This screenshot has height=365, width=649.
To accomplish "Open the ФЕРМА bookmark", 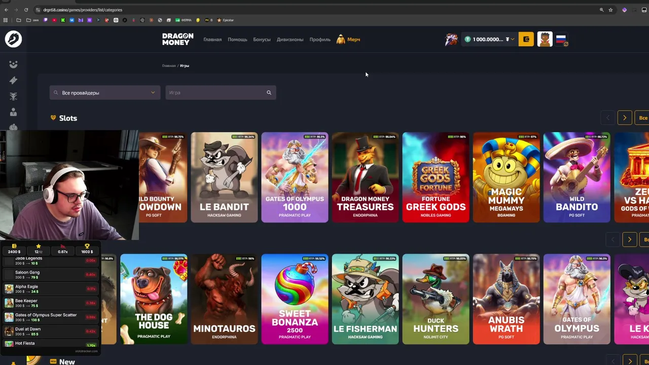I will pyautogui.click(x=184, y=20).
